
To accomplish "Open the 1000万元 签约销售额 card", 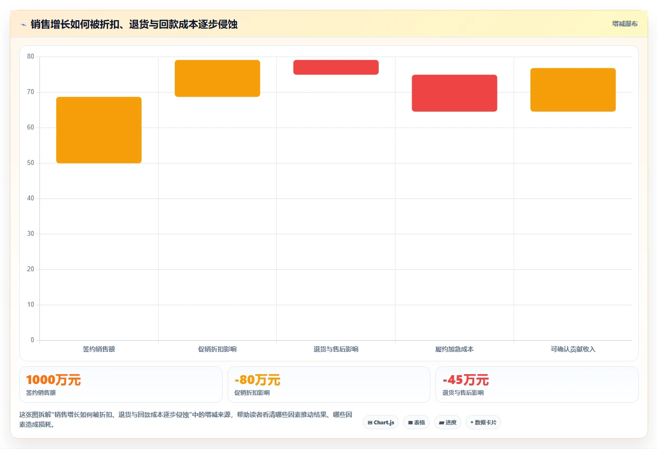I will click(121, 385).
